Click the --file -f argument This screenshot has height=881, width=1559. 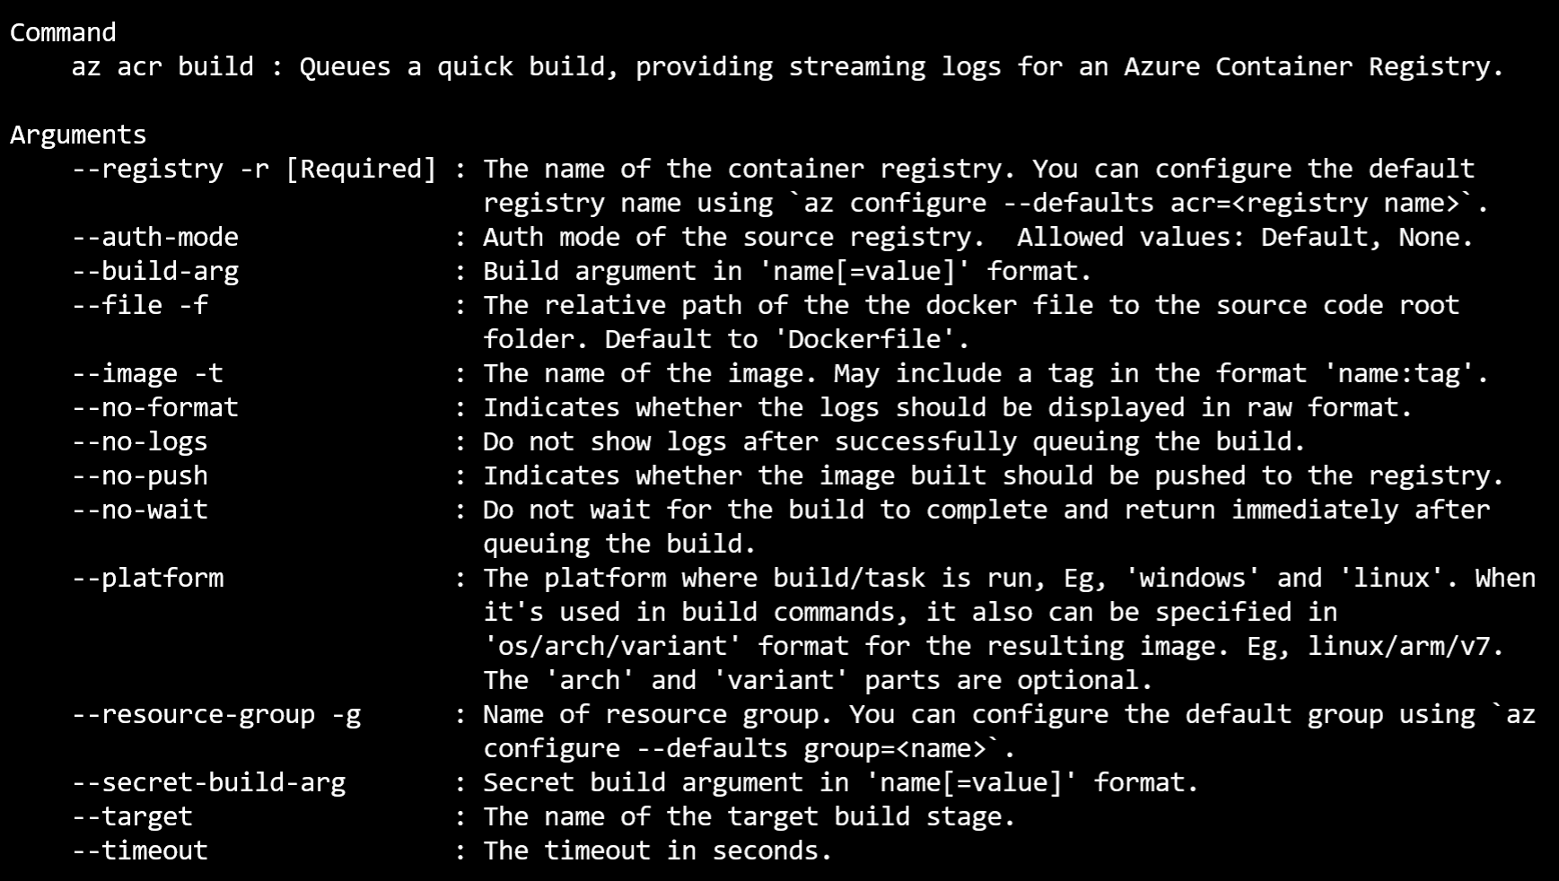tap(140, 305)
